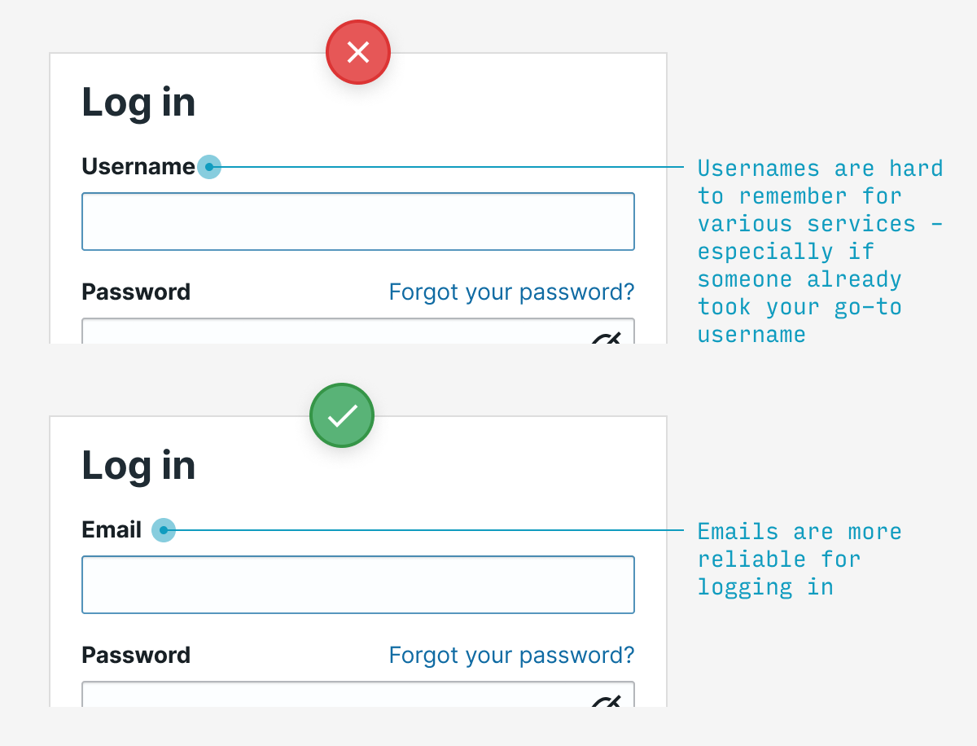
Task: Focus the Username text input field
Action: [x=358, y=222]
